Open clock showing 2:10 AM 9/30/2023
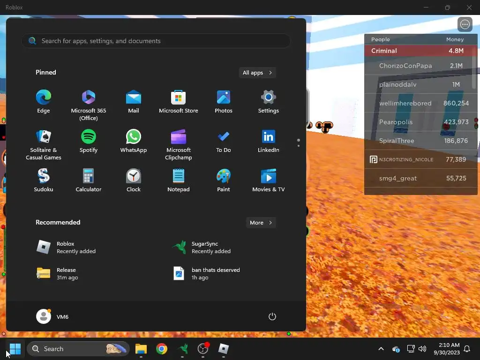The image size is (480, 360). pyautogui.click(x=447, y=349)
